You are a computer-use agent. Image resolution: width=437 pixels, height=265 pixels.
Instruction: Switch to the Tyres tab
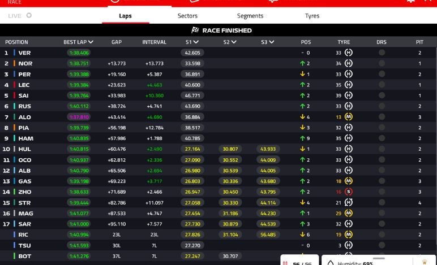click(x=312, y=16)
